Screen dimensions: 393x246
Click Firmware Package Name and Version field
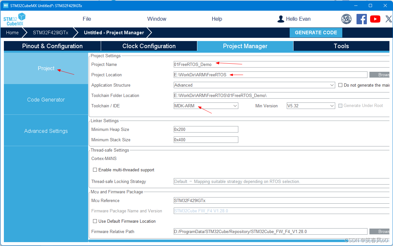pos(282,211)
